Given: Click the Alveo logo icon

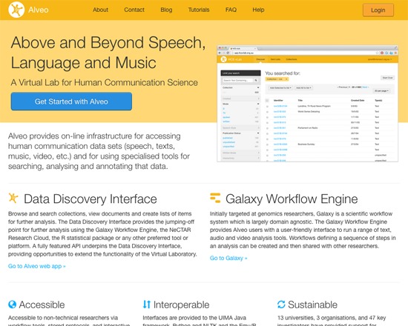Looking at the screenshot, I should [x=16, y=10].
